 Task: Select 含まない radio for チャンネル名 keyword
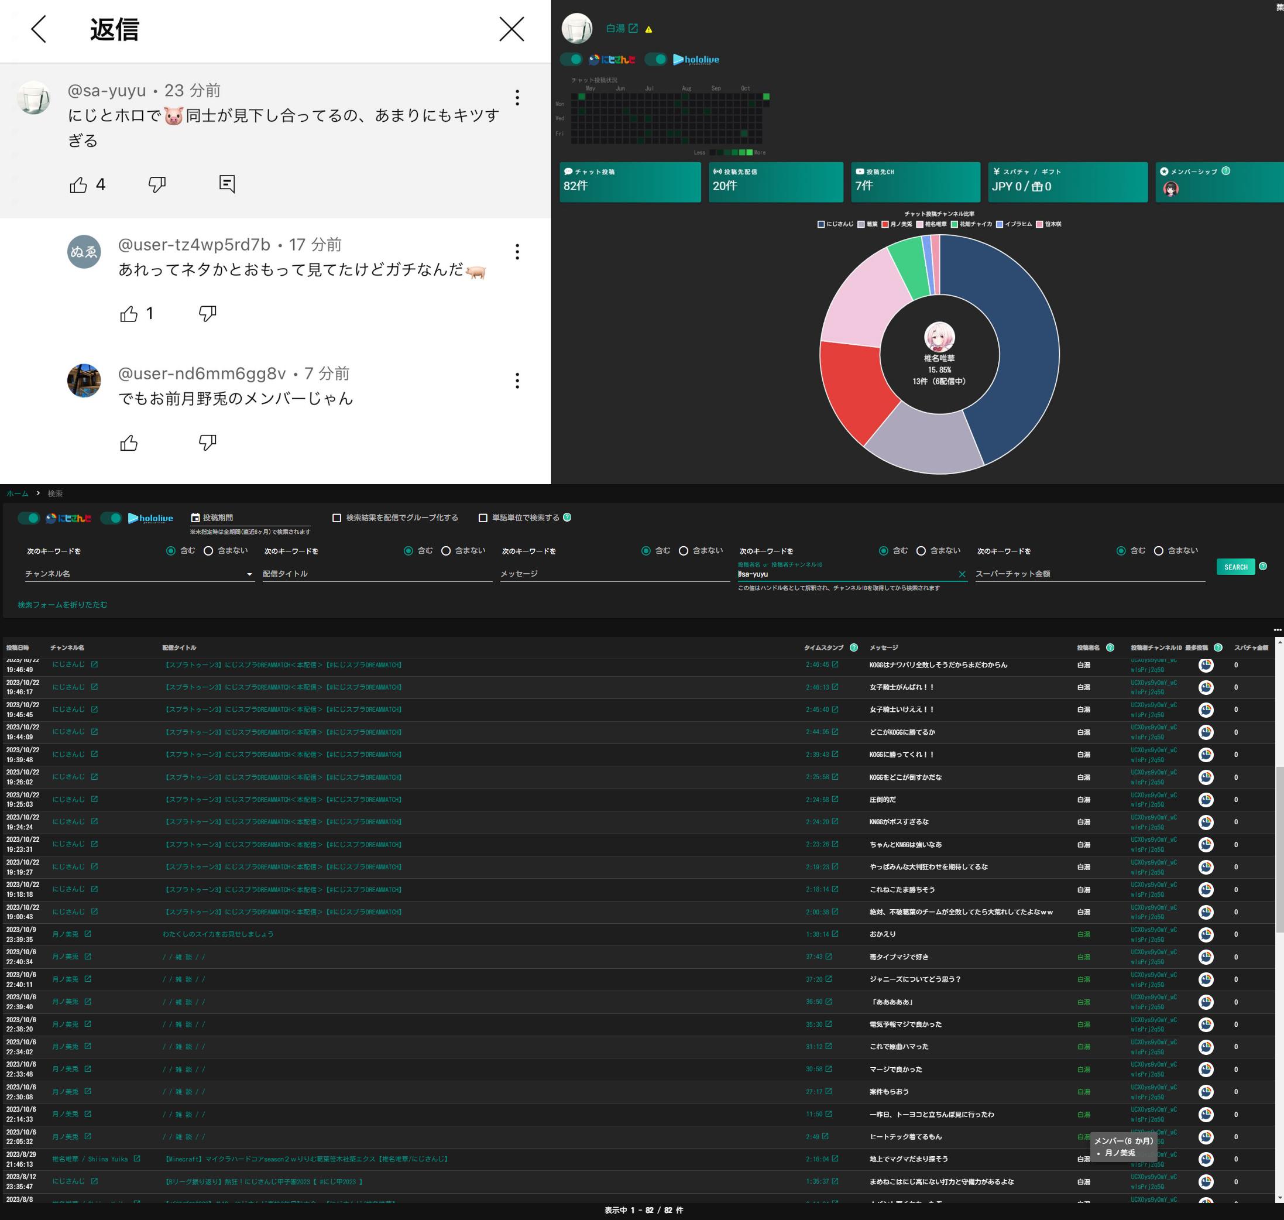tap(208, 551)
